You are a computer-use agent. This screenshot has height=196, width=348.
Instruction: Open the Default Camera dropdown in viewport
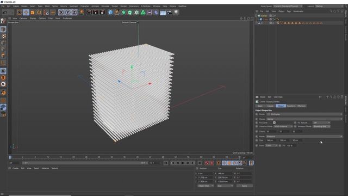pyautogui.click(x=130, y=22)
